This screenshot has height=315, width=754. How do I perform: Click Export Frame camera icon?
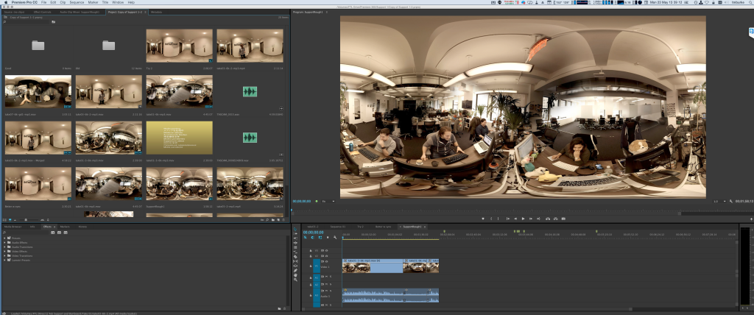point(563,219)
